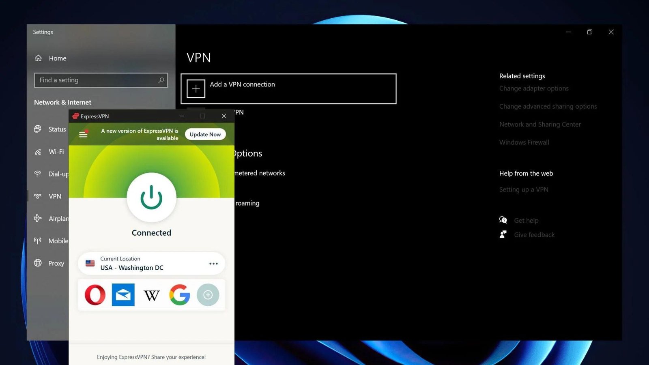This screenshot has height=365, width=649.
Task: Open Status in Network settings
Action: pos(57,129)
